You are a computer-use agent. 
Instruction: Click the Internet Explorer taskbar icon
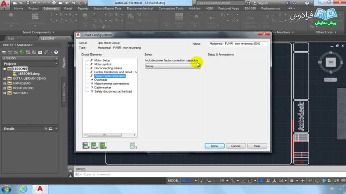[23, 189]
